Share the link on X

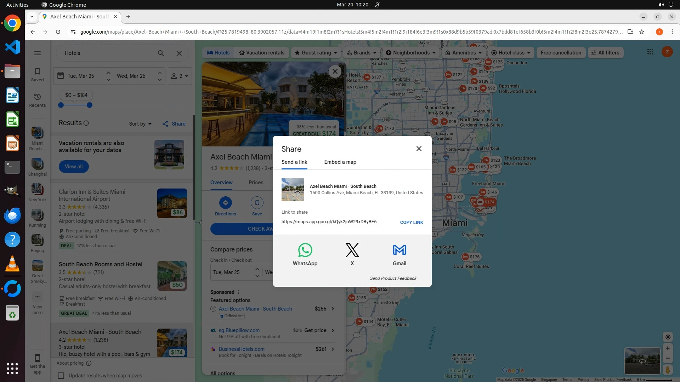point(352,250)
